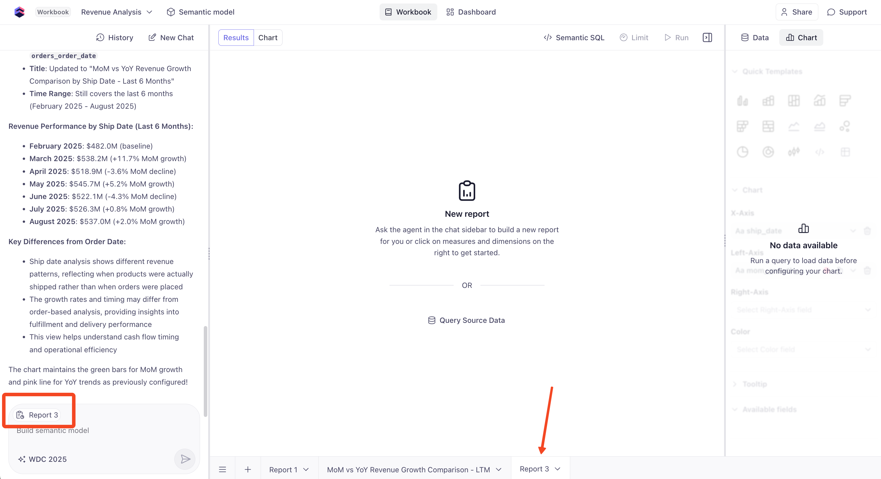Viewport: 881px width, 479px height.
Task: Open the History panel
Action: point(115,38)
